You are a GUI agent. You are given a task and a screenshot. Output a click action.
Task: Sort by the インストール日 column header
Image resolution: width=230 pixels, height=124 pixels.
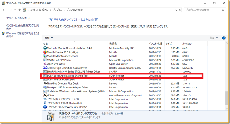pyautogui.click(x=156, y=44)
